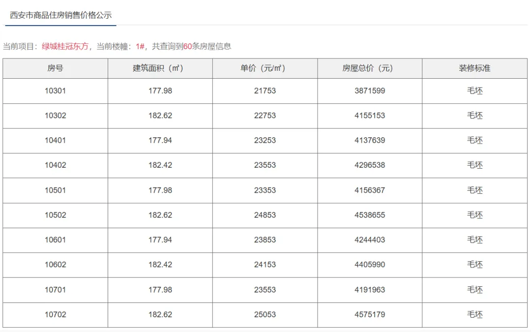Click the red 60 record count
The height and width of the screenshot is (332, 531).
pos(188,46)
